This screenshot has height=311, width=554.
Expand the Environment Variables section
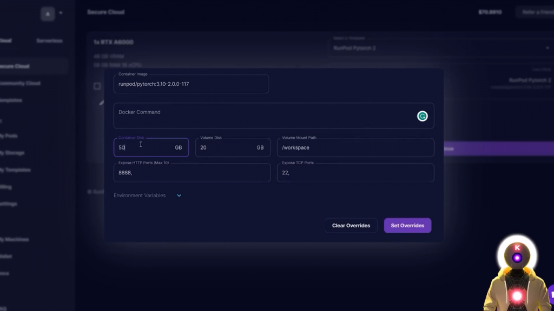147,195
